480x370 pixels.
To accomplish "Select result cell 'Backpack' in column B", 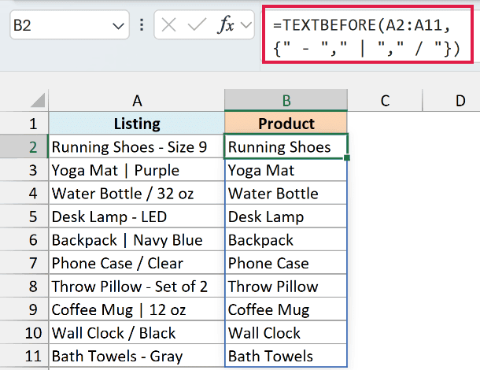I will pos(286,239).
